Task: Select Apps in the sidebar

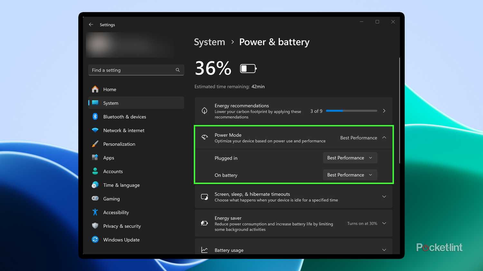Action: pyautogui.click(x=109, y=158)
